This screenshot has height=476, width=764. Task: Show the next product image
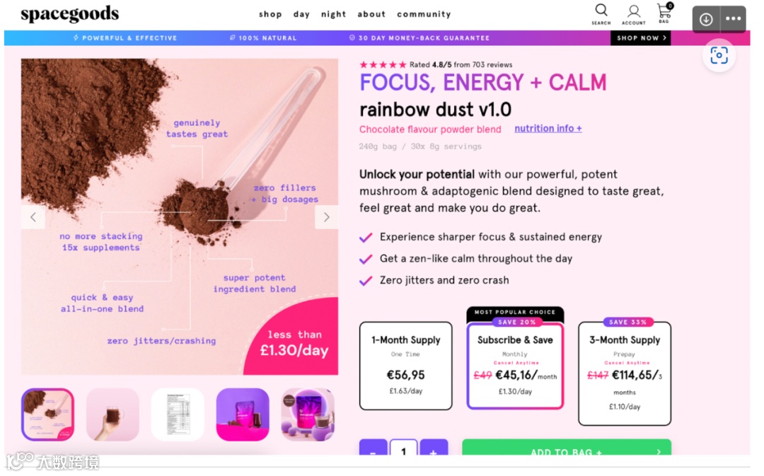(x=326, y=217)
